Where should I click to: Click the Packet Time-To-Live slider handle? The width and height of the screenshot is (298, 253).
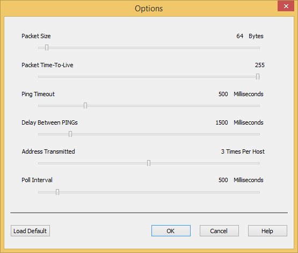(258, 77)
